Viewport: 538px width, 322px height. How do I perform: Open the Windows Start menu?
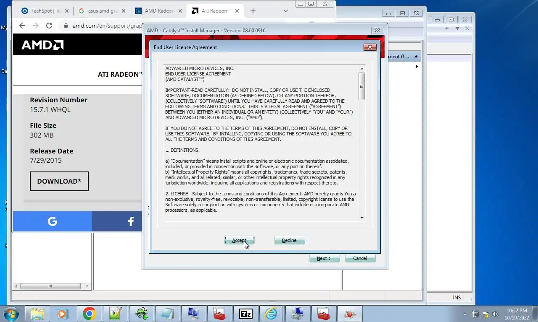(x=11, y=314)
